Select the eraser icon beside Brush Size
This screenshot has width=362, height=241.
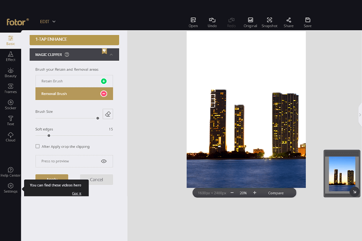coord(108,114)
